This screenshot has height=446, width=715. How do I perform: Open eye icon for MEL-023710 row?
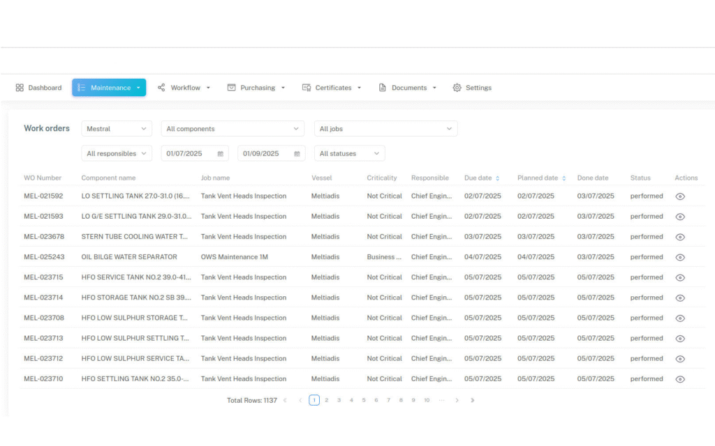680,379
